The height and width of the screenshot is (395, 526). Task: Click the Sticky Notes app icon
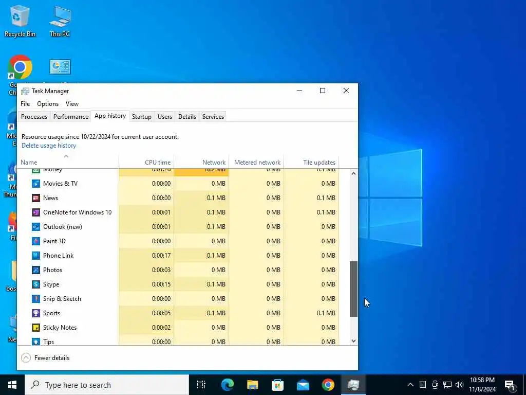(x=36, y=328)
